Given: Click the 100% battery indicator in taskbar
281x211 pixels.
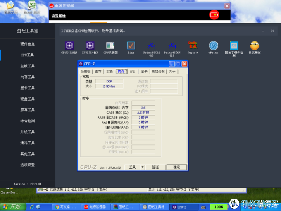Looking at the screenshot, I should [219, 207].
